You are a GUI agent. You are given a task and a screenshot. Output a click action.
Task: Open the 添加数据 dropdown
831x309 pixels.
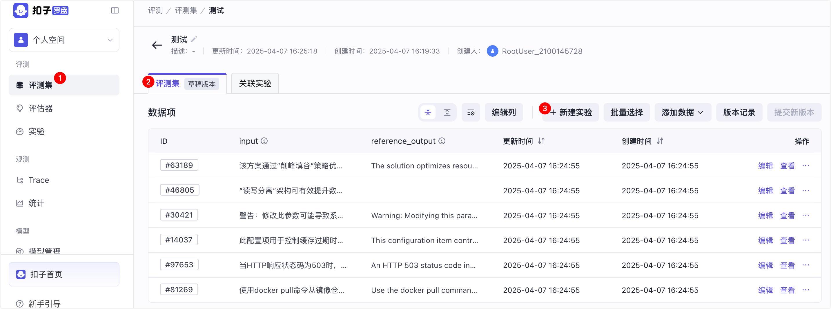click(x=683, y=112)
